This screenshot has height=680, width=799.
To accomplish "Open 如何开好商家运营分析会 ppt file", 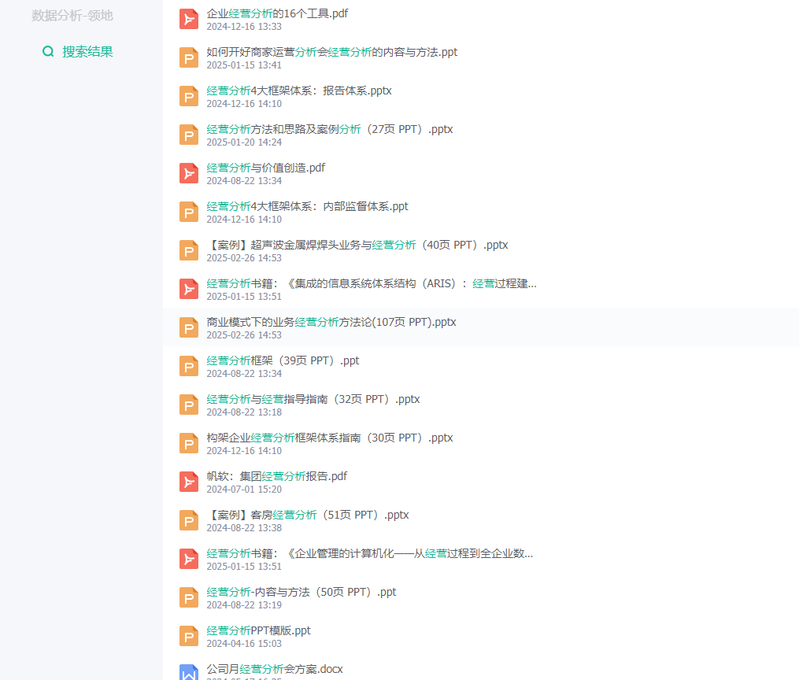I will (331, 52).
